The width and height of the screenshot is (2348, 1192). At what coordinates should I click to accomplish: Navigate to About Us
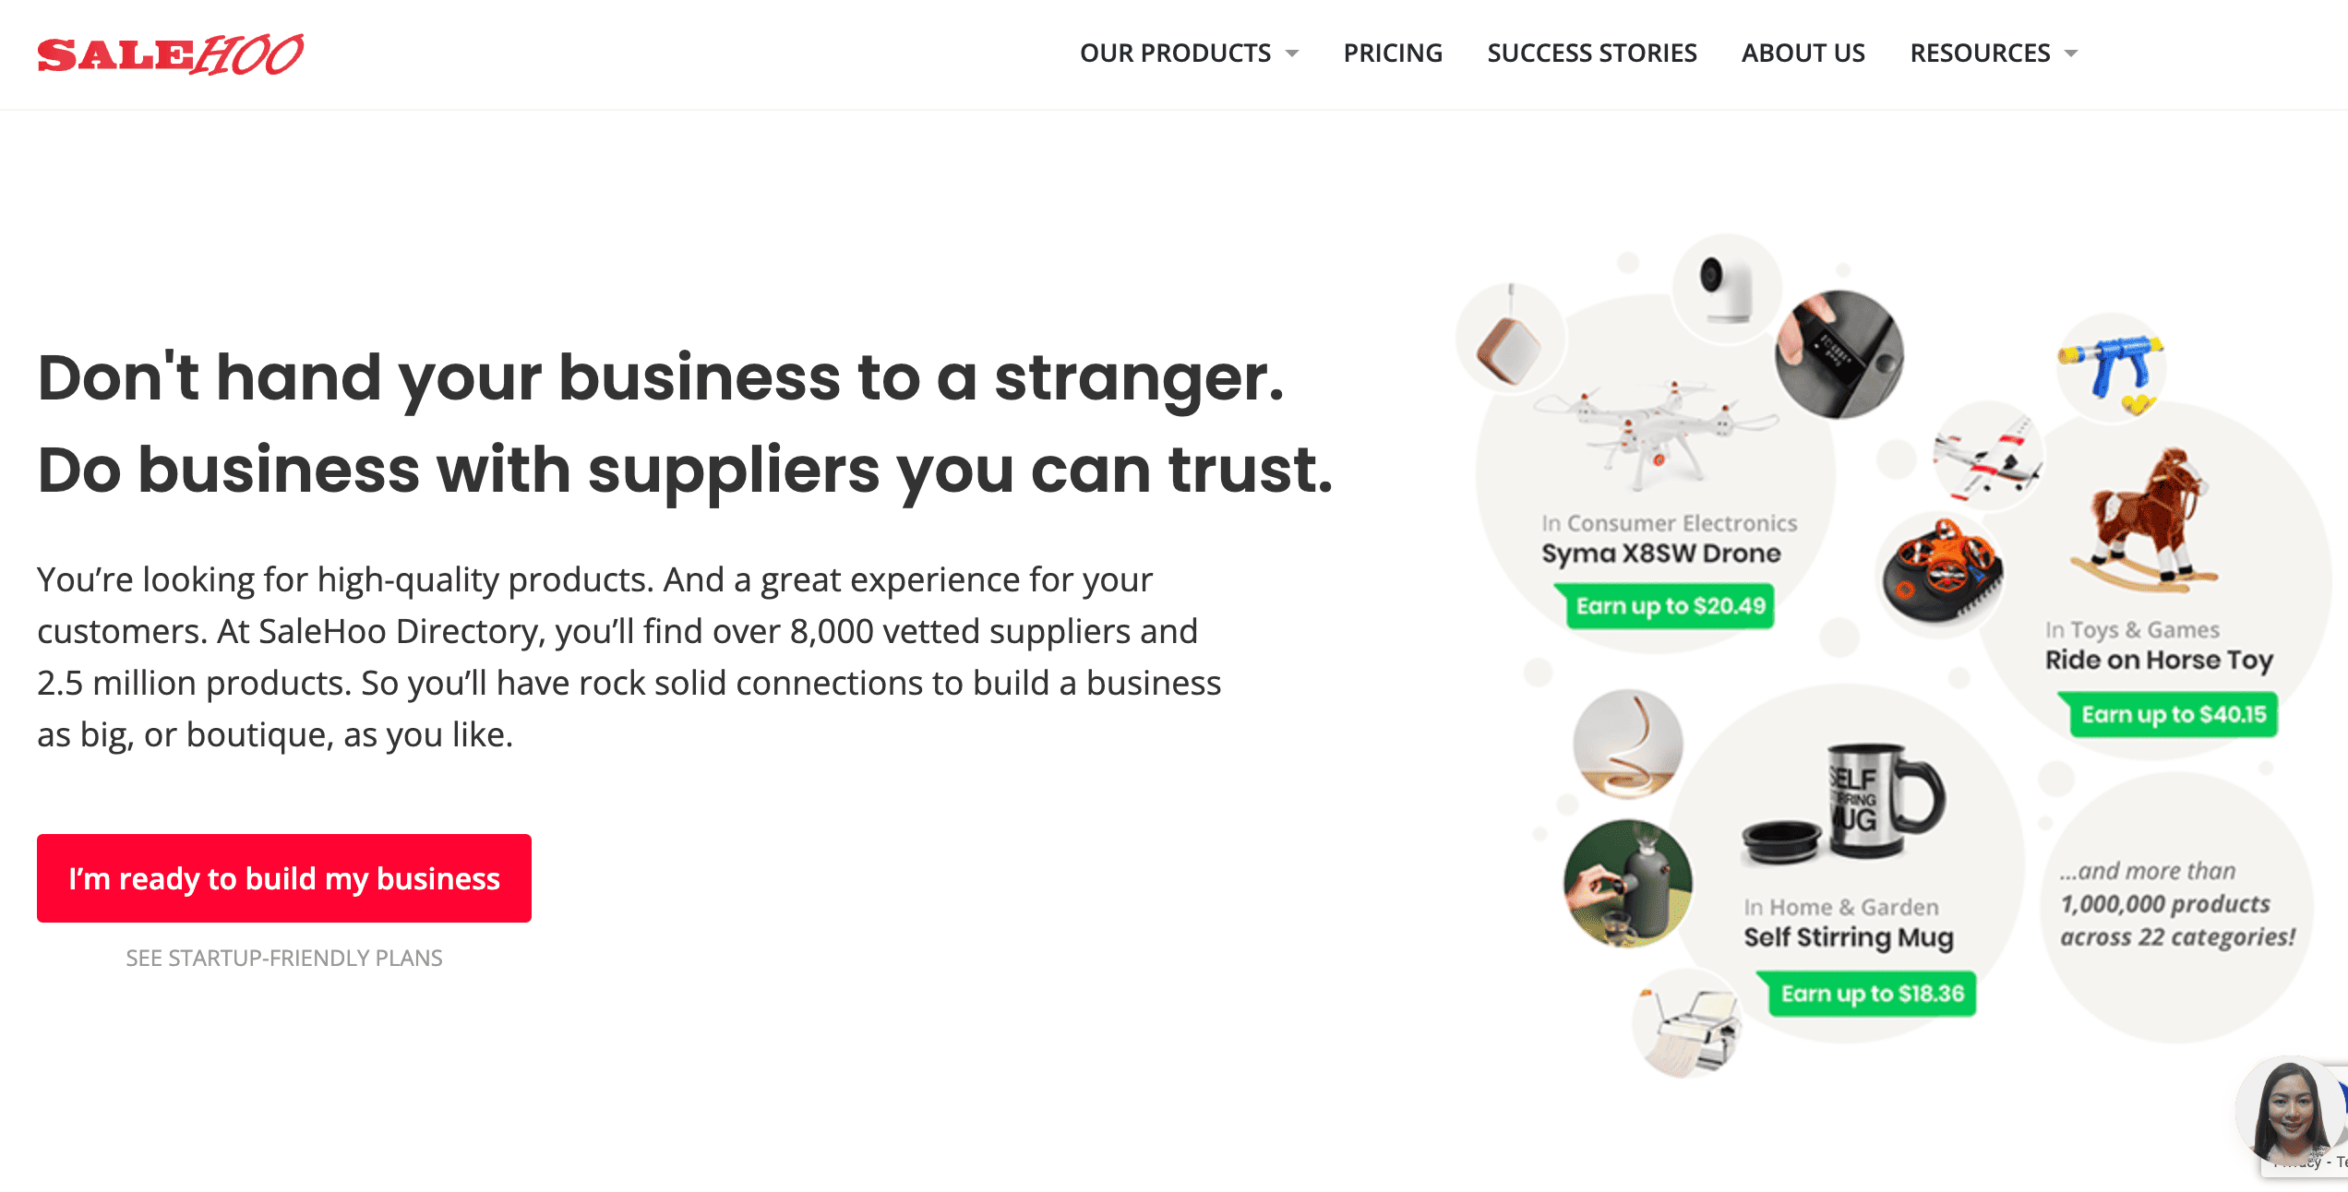point(1803,54)
